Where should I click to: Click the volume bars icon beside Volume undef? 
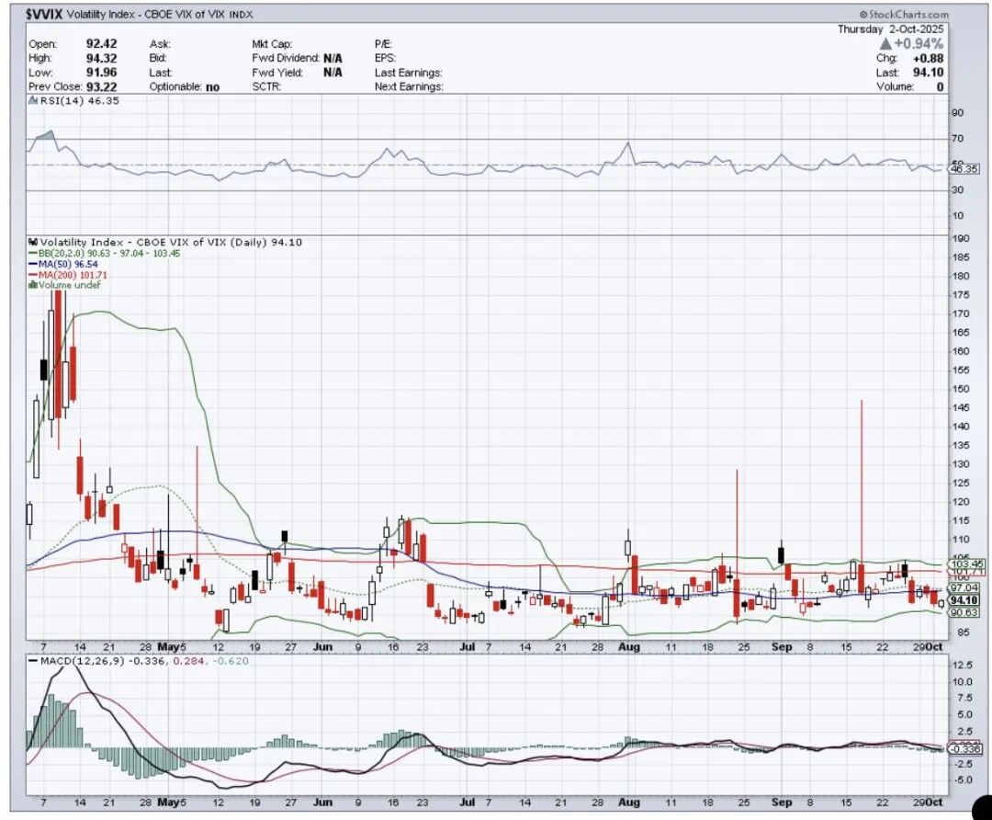33,285
